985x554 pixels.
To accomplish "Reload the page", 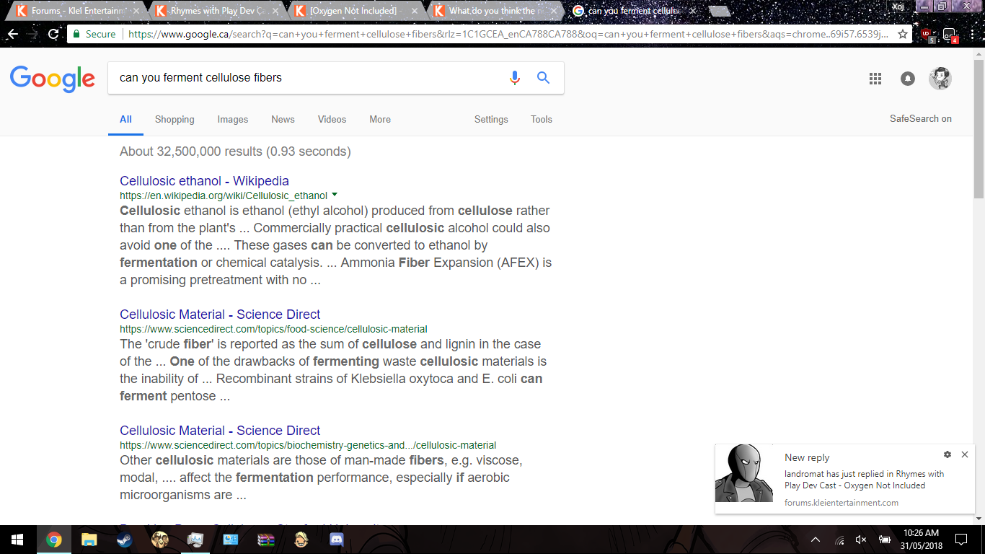I will pos(53,34).
